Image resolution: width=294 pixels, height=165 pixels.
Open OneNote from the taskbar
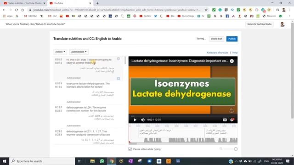(130, 161)
